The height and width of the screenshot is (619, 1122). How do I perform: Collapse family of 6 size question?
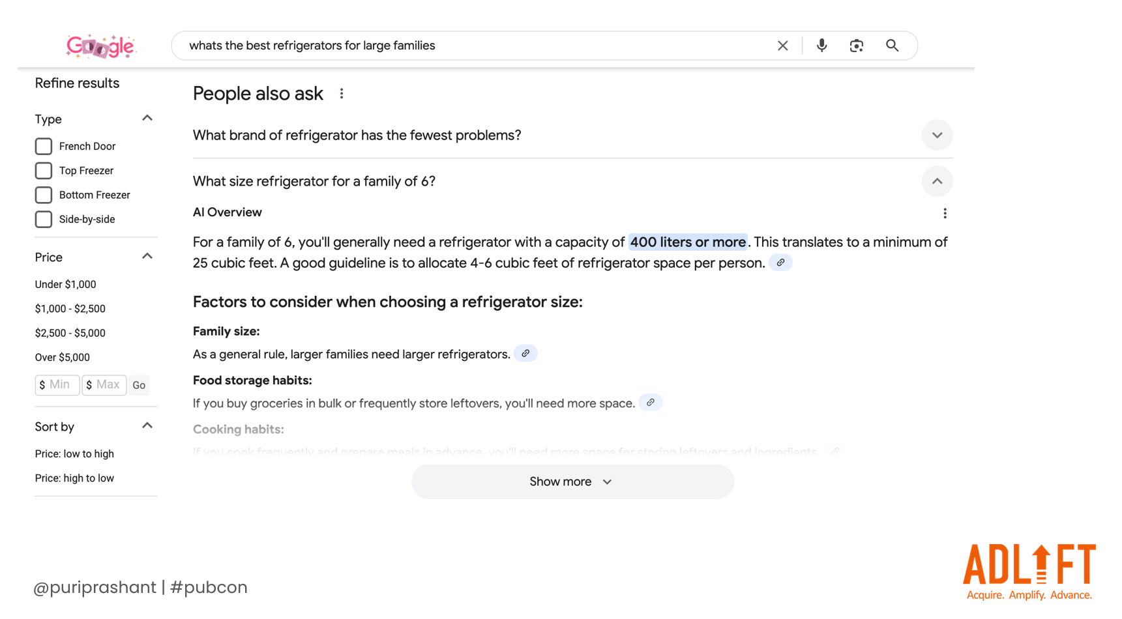tap(937, 181)
